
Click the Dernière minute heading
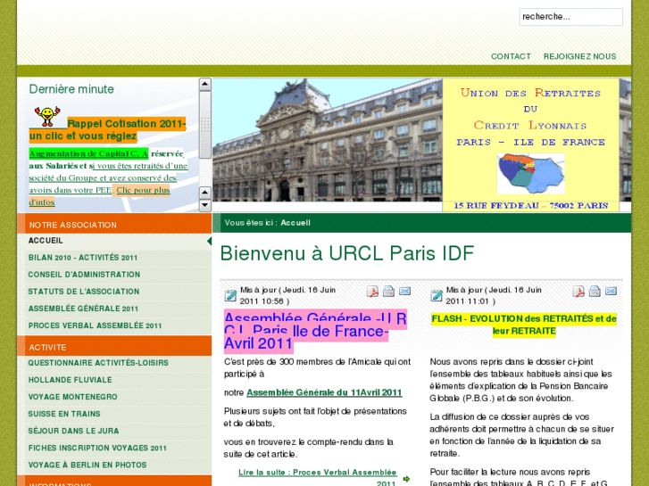click(71, 89)
